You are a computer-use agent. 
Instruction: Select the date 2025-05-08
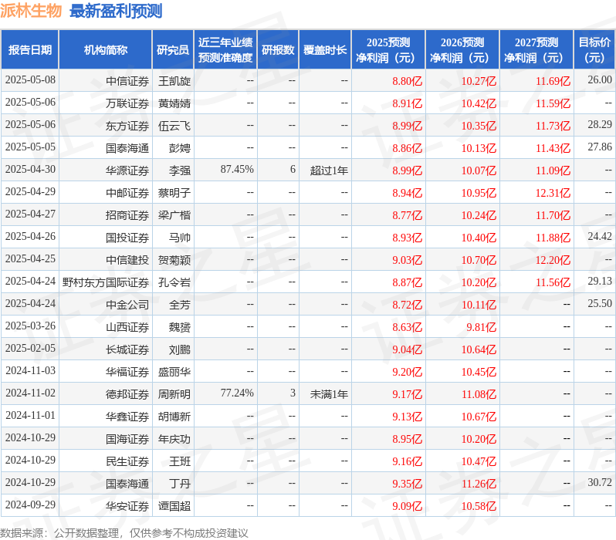(x=30, y=80)
